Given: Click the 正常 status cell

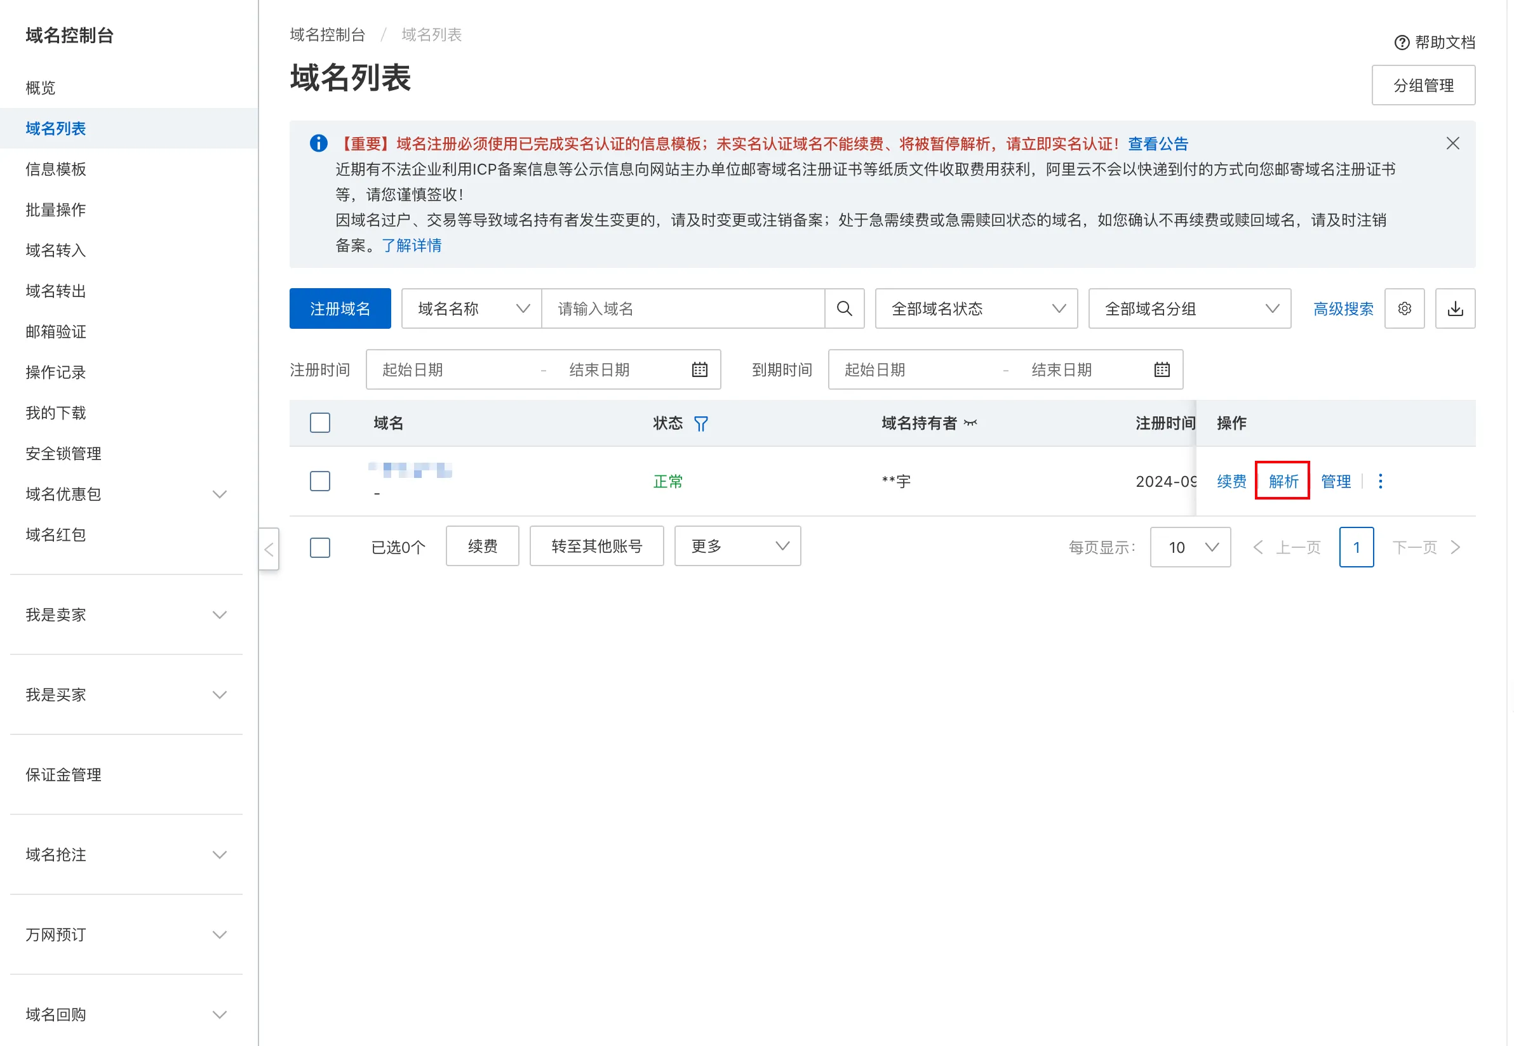Looking at the screenshot, I should (668, 482).
